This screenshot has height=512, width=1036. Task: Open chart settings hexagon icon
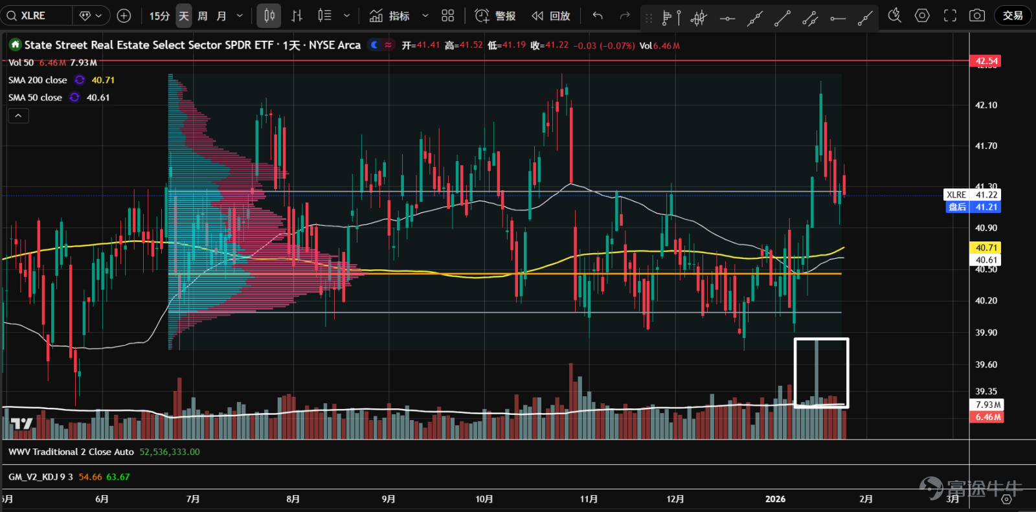(922, 16)
